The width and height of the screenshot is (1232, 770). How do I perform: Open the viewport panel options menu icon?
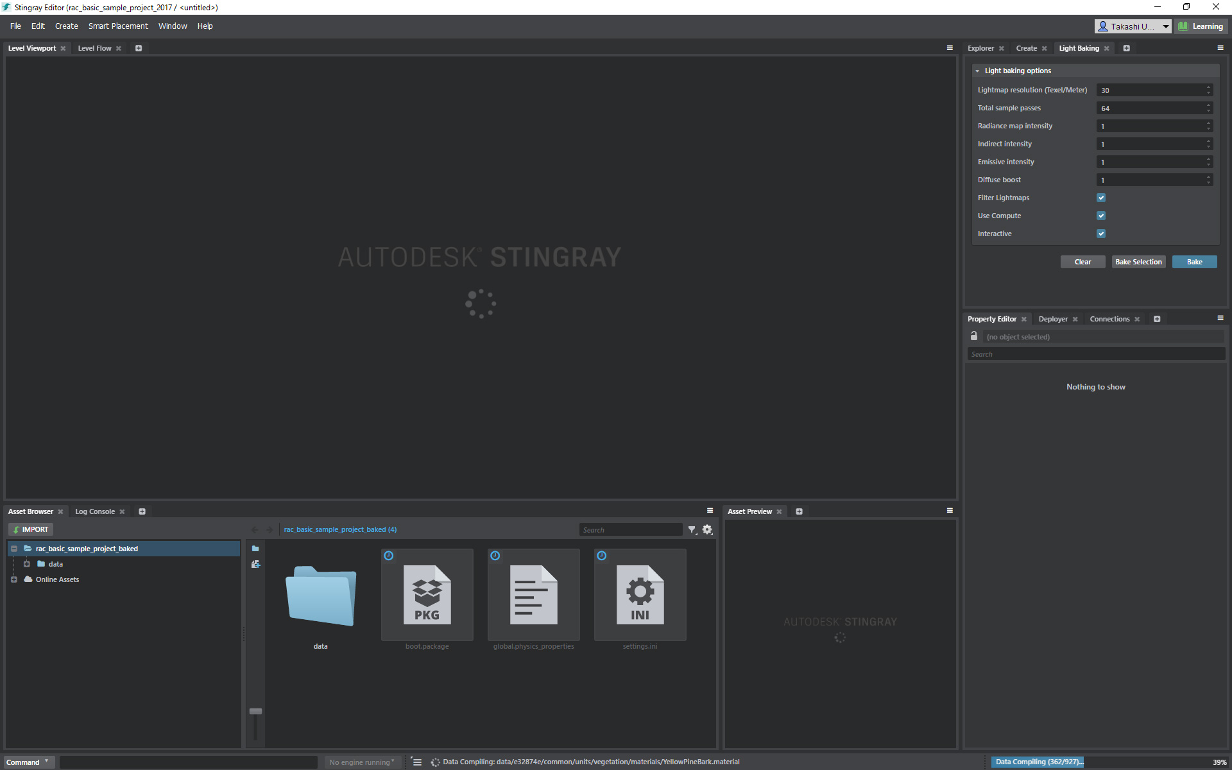[950, 48]
